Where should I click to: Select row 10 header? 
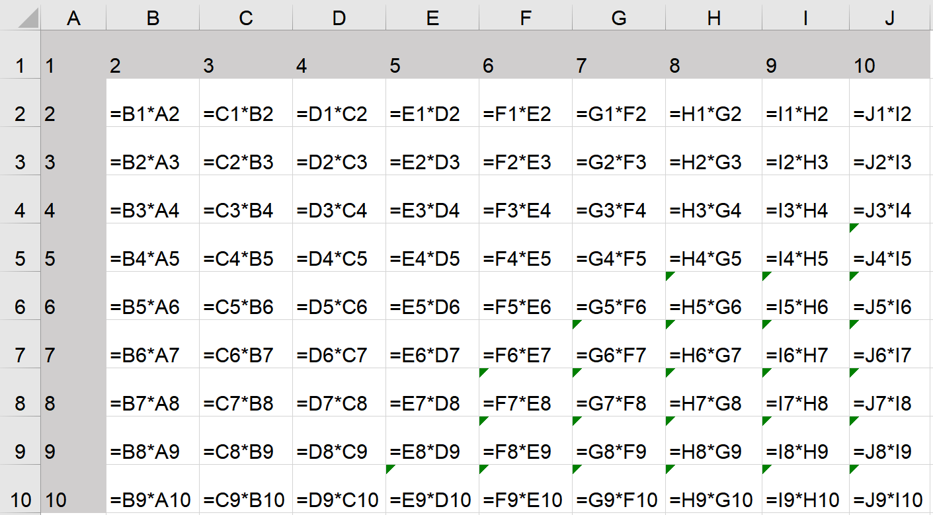(x=20, y=489)
